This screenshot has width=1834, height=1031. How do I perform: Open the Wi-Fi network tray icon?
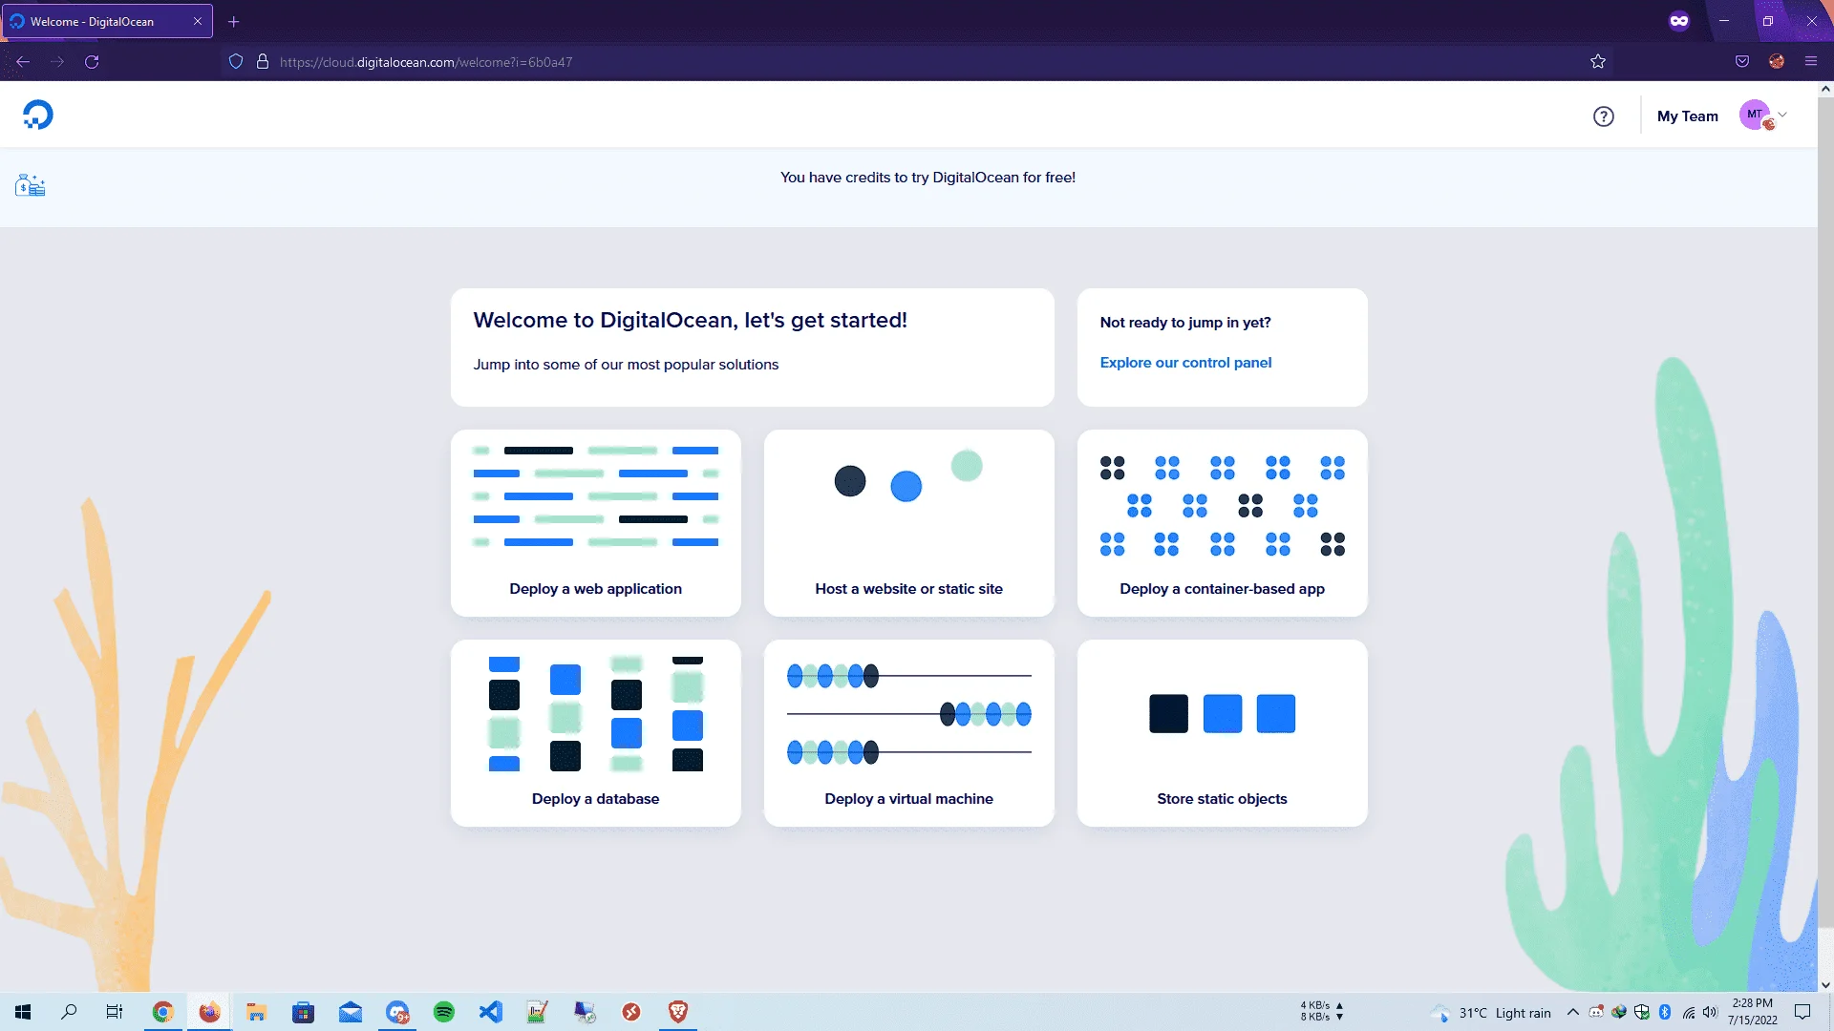click(1688, 1012)
